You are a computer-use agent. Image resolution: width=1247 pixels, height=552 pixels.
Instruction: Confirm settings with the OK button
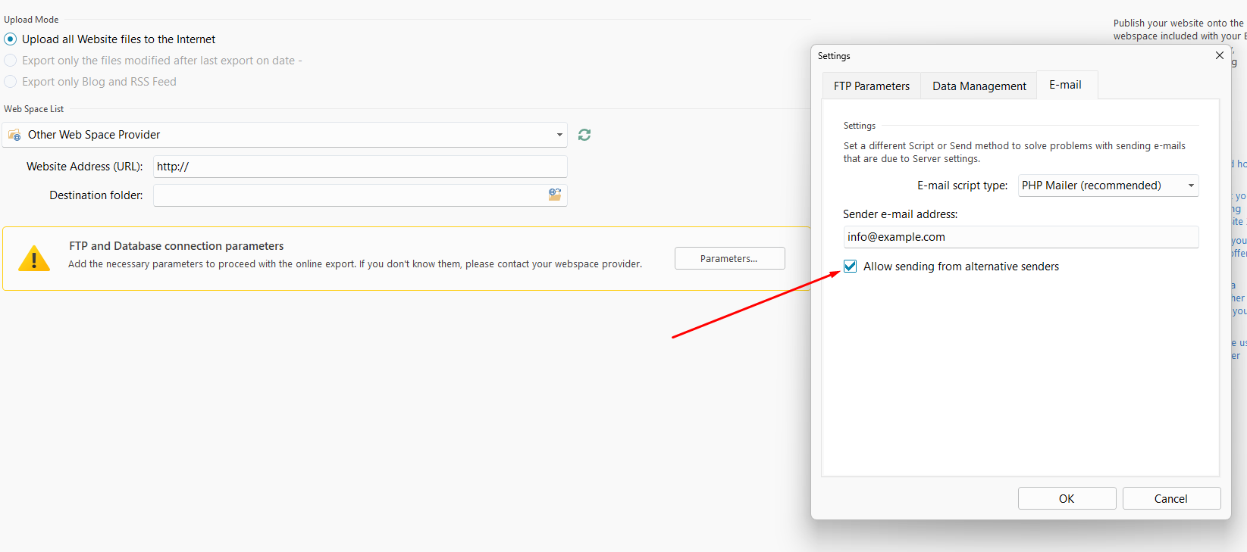point(1067,498)
